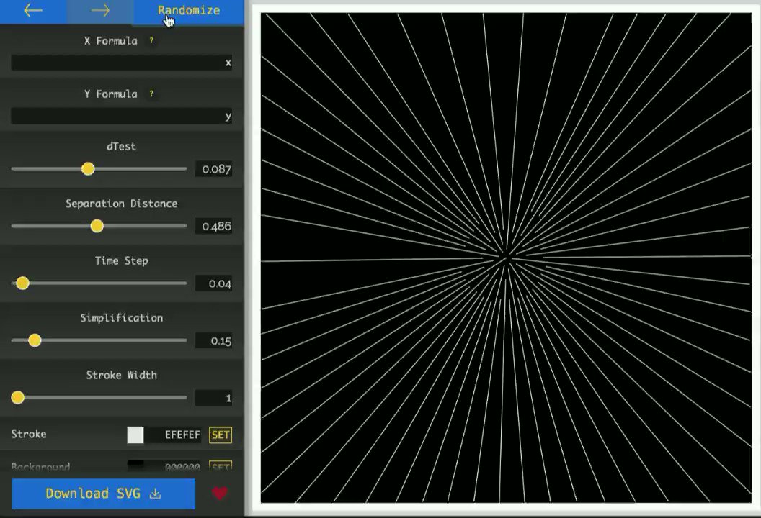Click SET button for Stroke color
Viewport: 761px width, 518px height.
tap(221, 435)
